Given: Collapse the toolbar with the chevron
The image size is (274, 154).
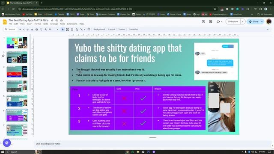Looking at the screenshot, I should pyautogui.click(x=268, y=30).
